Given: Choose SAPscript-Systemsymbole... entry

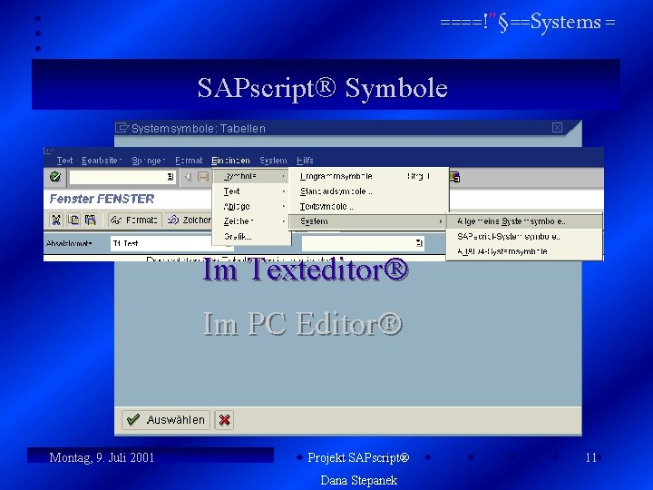Looking at the screenshot, I should click(x=524, y=236).
